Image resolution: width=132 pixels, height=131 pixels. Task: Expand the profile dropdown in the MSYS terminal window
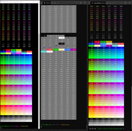click(58, 3)
